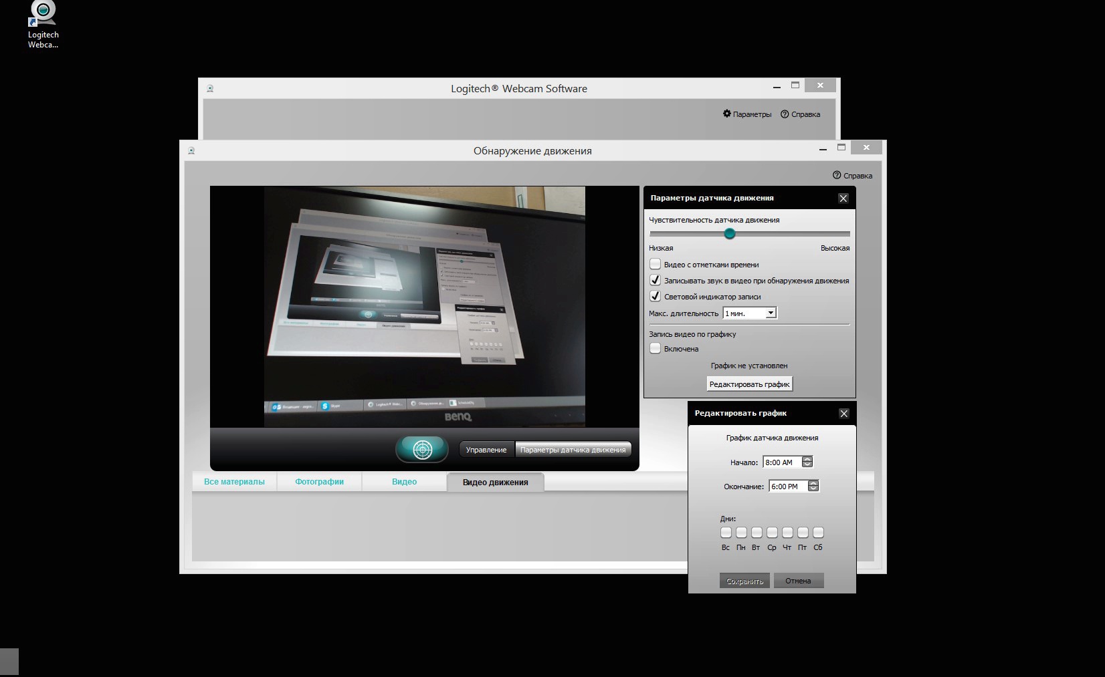Select Параметры датчика движения tab button
The height and width of the screenshot is (677, 1105).
click(x=573, y=450)
